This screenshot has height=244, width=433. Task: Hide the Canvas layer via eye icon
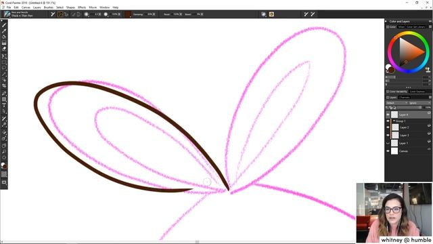[x=388, y=151]
